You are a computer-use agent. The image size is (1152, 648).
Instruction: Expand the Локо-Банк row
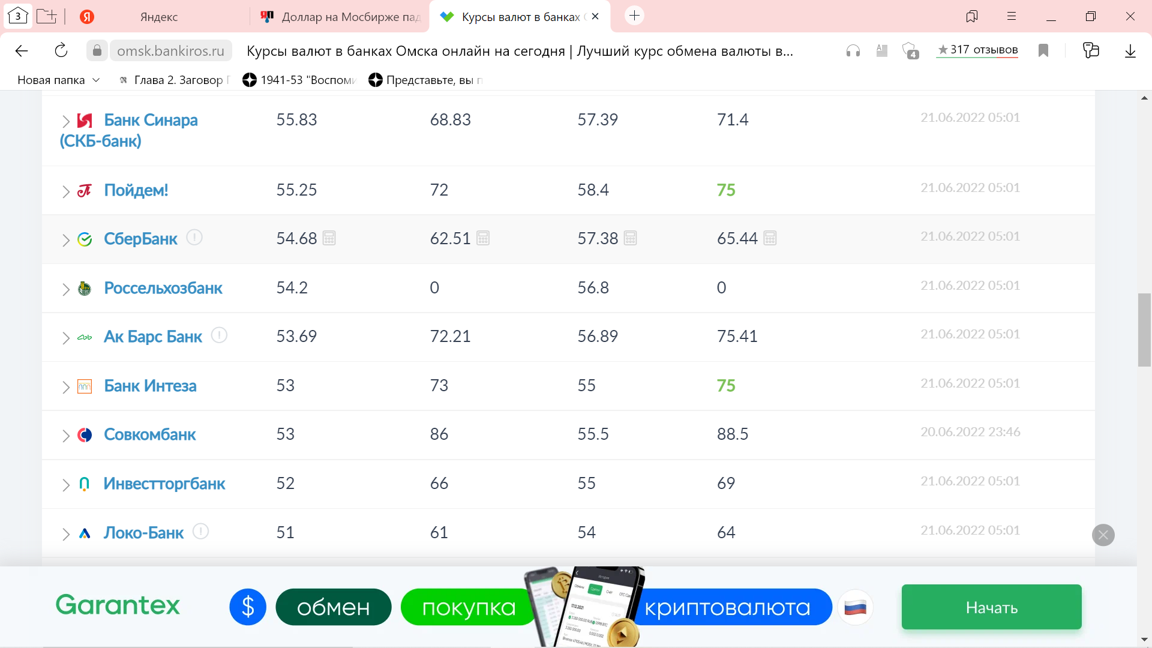coord(66,534)
